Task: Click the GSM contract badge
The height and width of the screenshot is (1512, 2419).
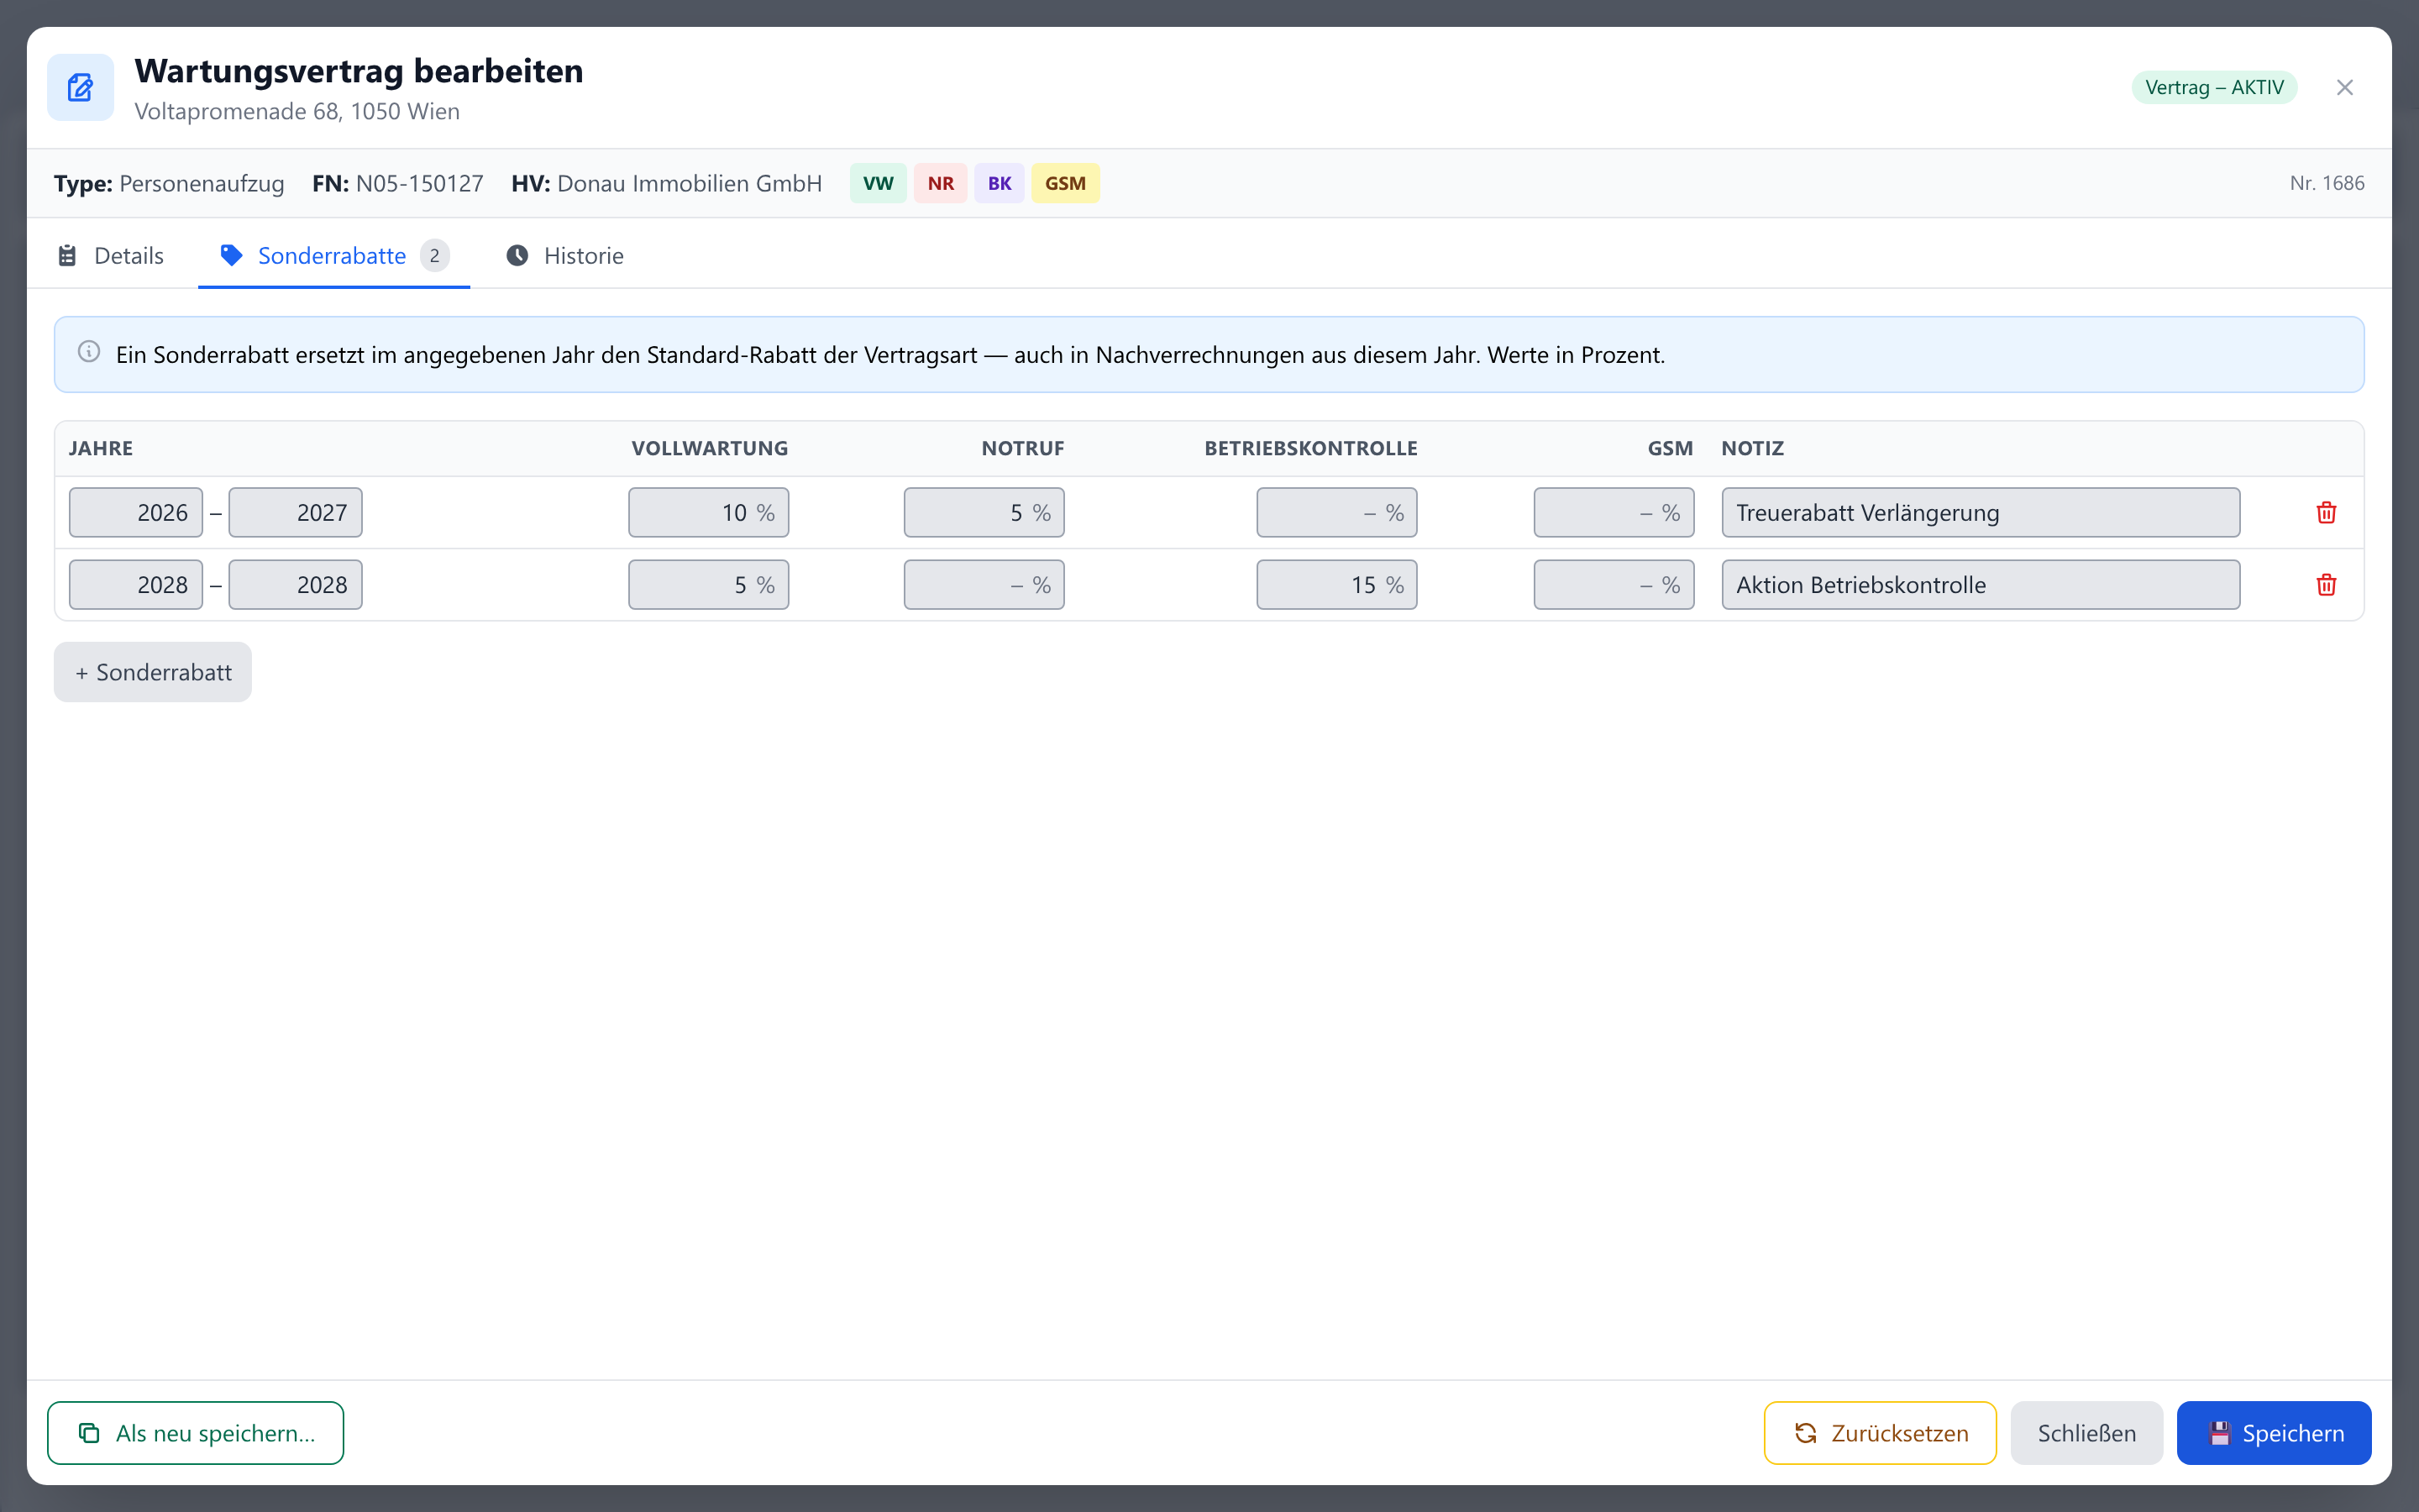Action: 1064,183
